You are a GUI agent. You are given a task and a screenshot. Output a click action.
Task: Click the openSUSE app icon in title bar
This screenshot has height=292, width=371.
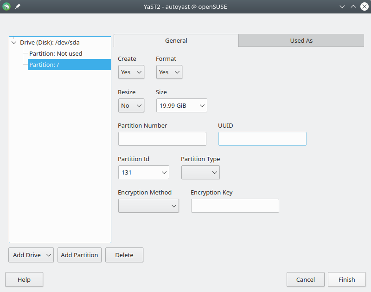[6, 6]
